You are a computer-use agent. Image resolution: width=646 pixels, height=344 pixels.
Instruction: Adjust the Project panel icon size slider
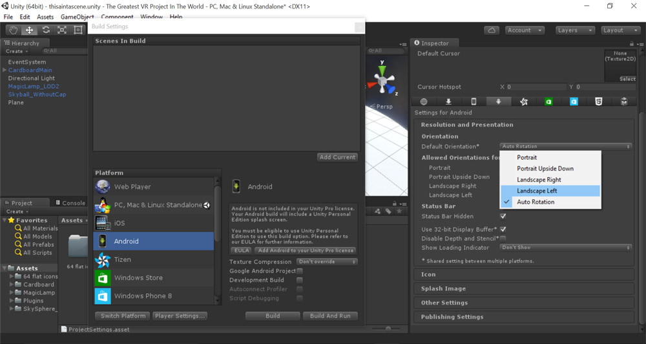387,328
